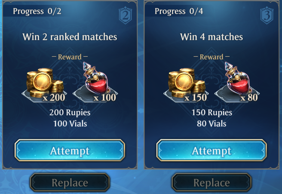
Task: Click the 150 Rupies reward text
Action: pos(212,113)
